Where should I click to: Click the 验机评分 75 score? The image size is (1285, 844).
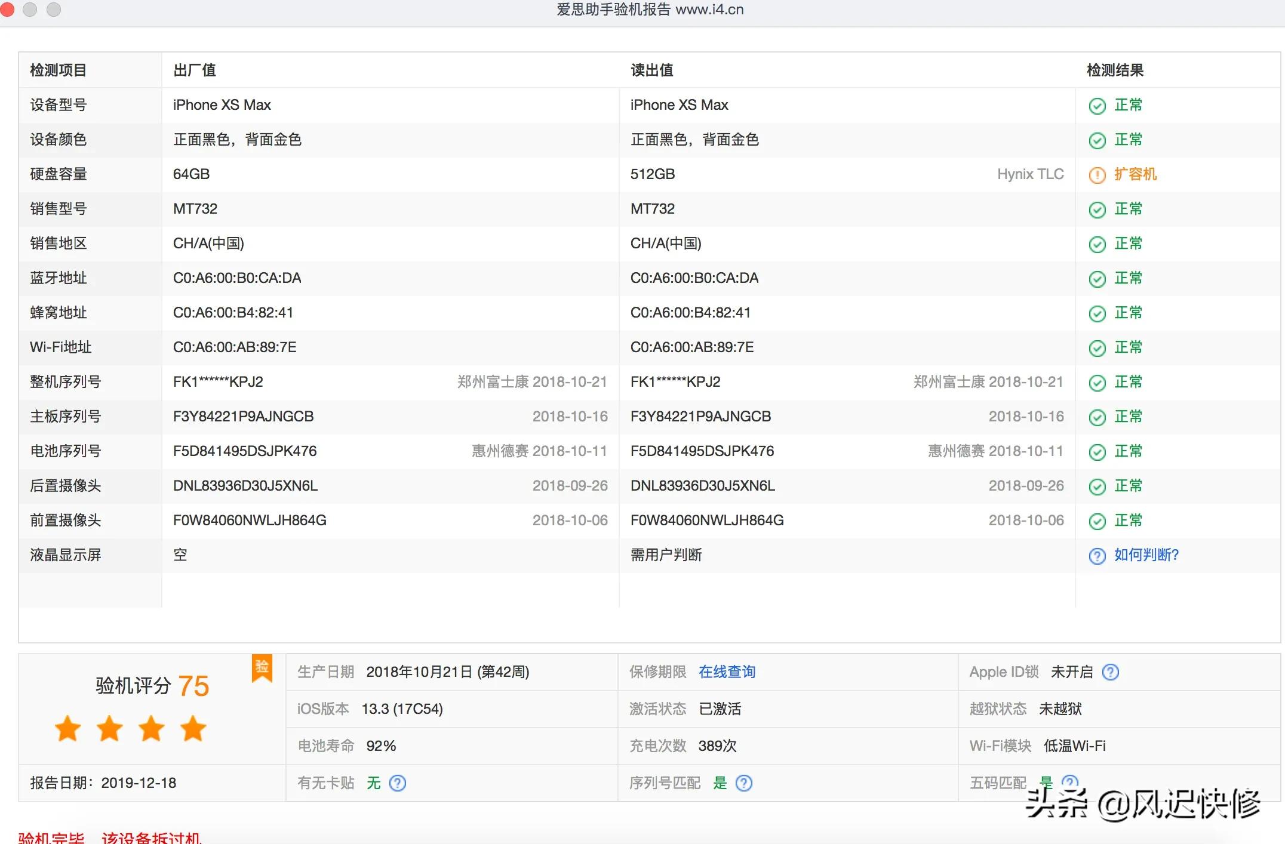(x=152, y=686)
